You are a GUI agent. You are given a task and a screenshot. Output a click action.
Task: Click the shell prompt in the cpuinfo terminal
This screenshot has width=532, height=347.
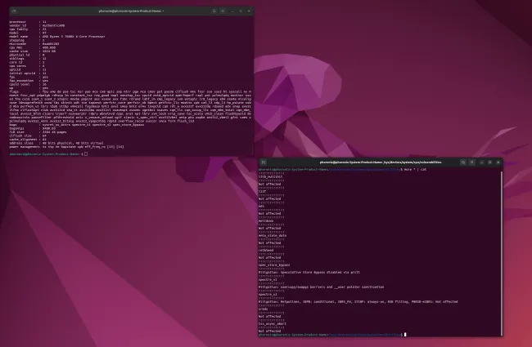(x=47, y=154)
